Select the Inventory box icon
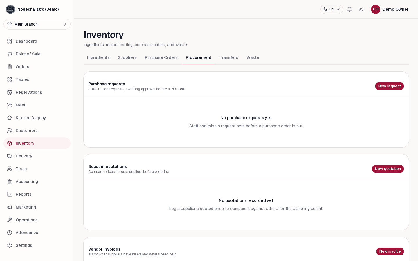Screen dimensions: 418x261 point(10,143)
